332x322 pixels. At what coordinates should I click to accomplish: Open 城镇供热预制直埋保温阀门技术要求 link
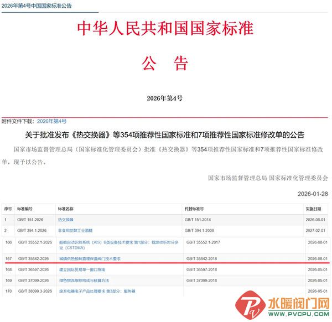89,258
